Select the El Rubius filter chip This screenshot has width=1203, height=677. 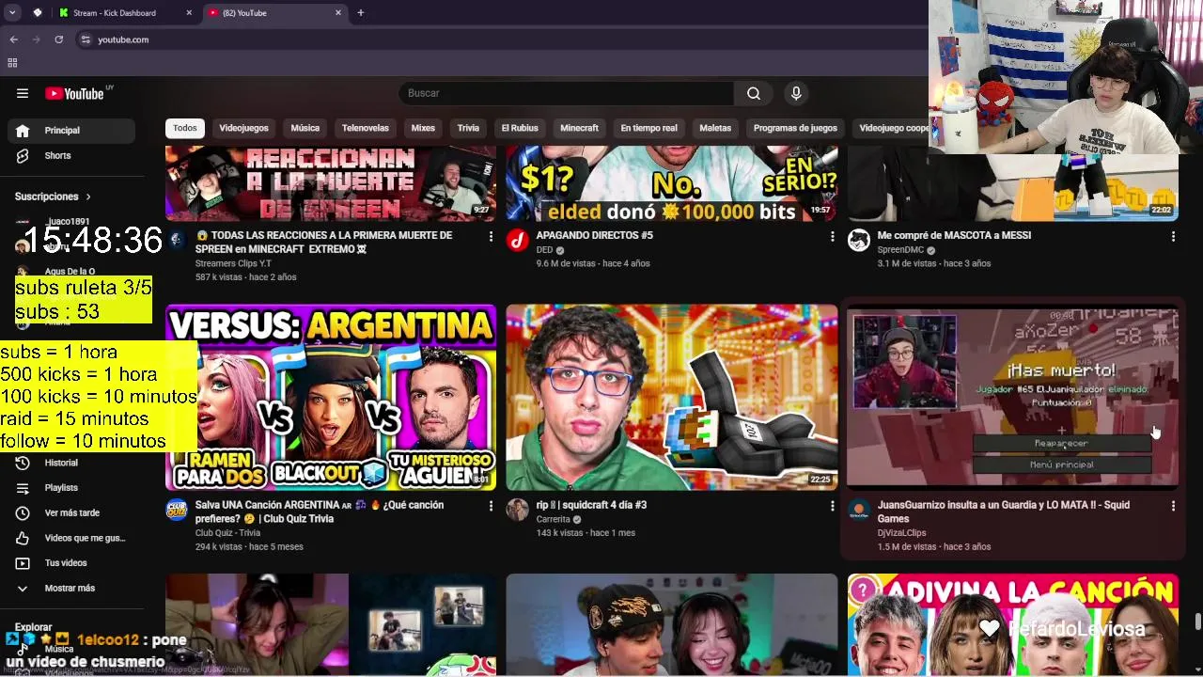tap(520, 128)
